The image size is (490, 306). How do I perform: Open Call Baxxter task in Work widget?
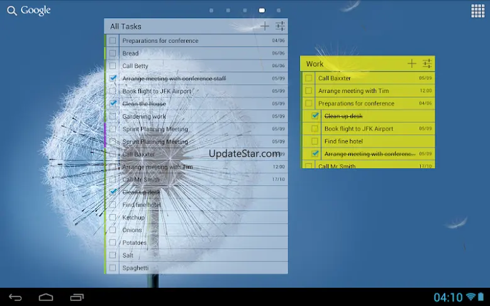pyautogui.click(x=335, y=79)
